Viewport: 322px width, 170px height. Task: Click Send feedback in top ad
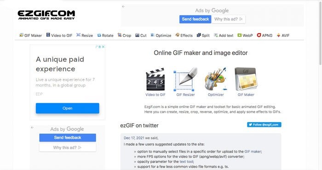coord(195,19)
